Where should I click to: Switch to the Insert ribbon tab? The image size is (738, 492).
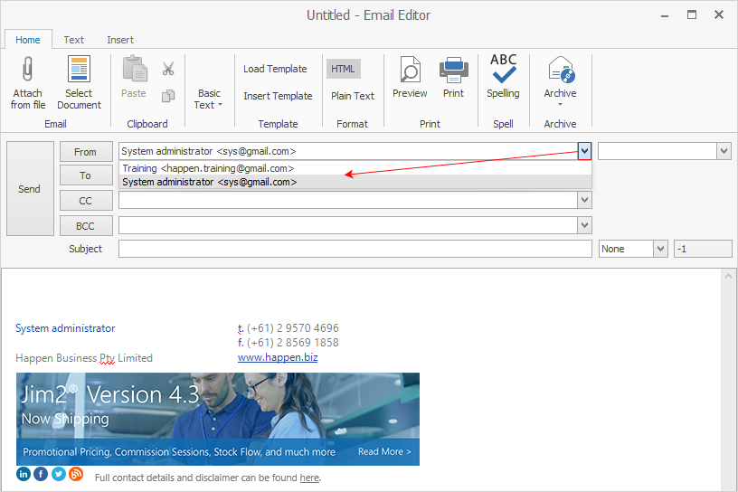[x=120, y=40]
